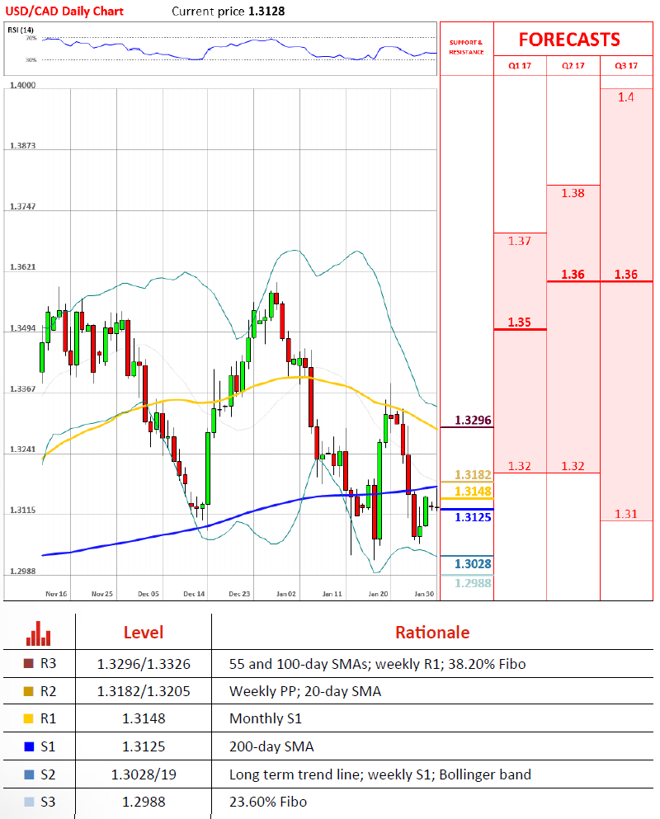Select the Q2 17 forecast column header
The image size is (660, 819).
tap(573, 66)
